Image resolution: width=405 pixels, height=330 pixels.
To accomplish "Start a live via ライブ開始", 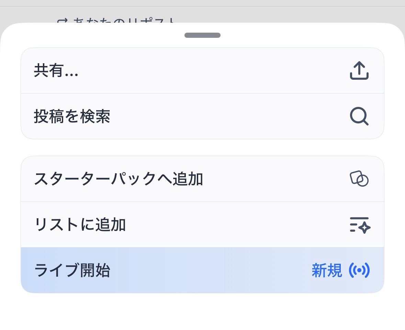I will coord(72,271).
